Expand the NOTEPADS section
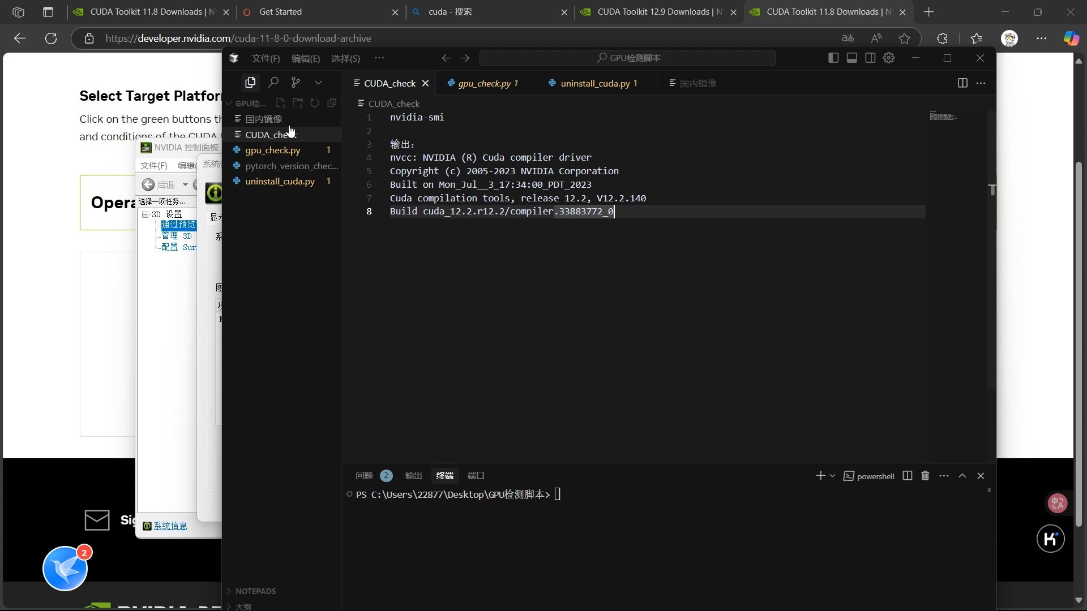The width and height of the screenshot is (1087, 611). point(255,591)
